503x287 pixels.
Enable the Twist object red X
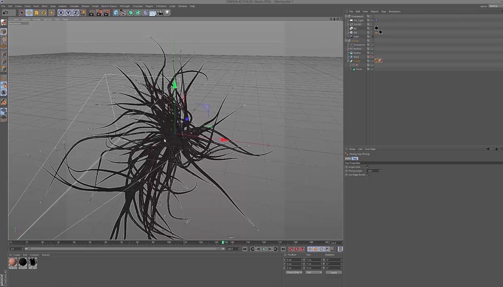[373, 57]
